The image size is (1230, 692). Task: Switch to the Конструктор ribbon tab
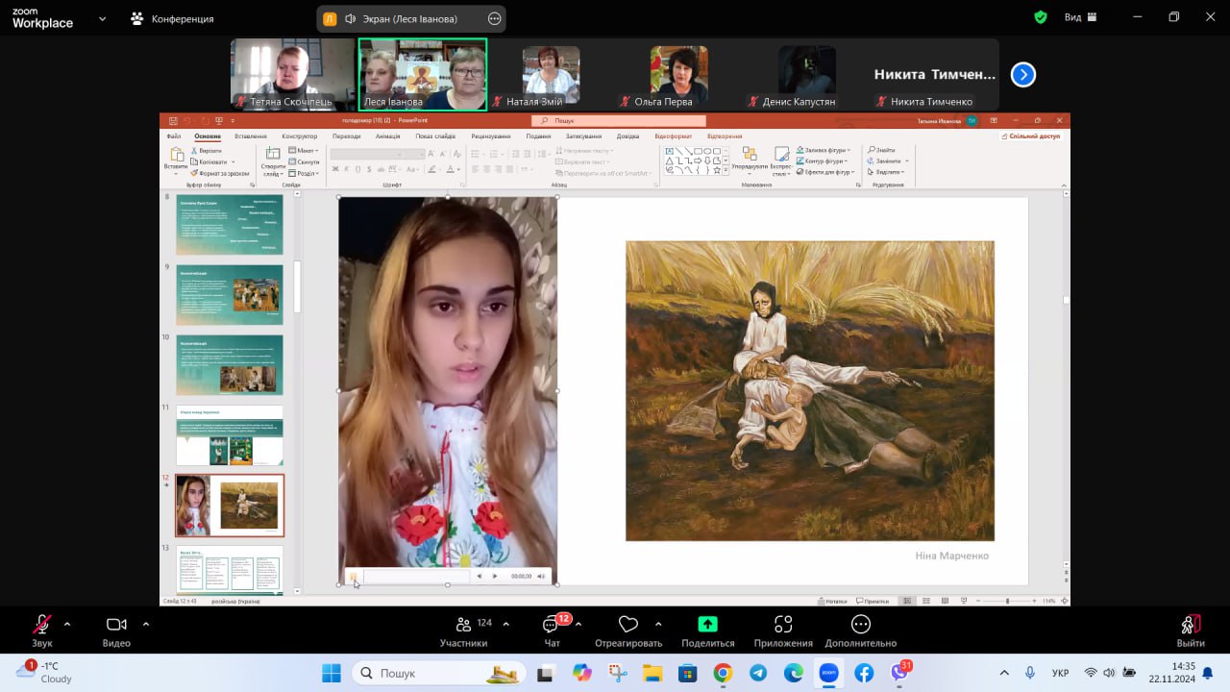pos(300,136)
